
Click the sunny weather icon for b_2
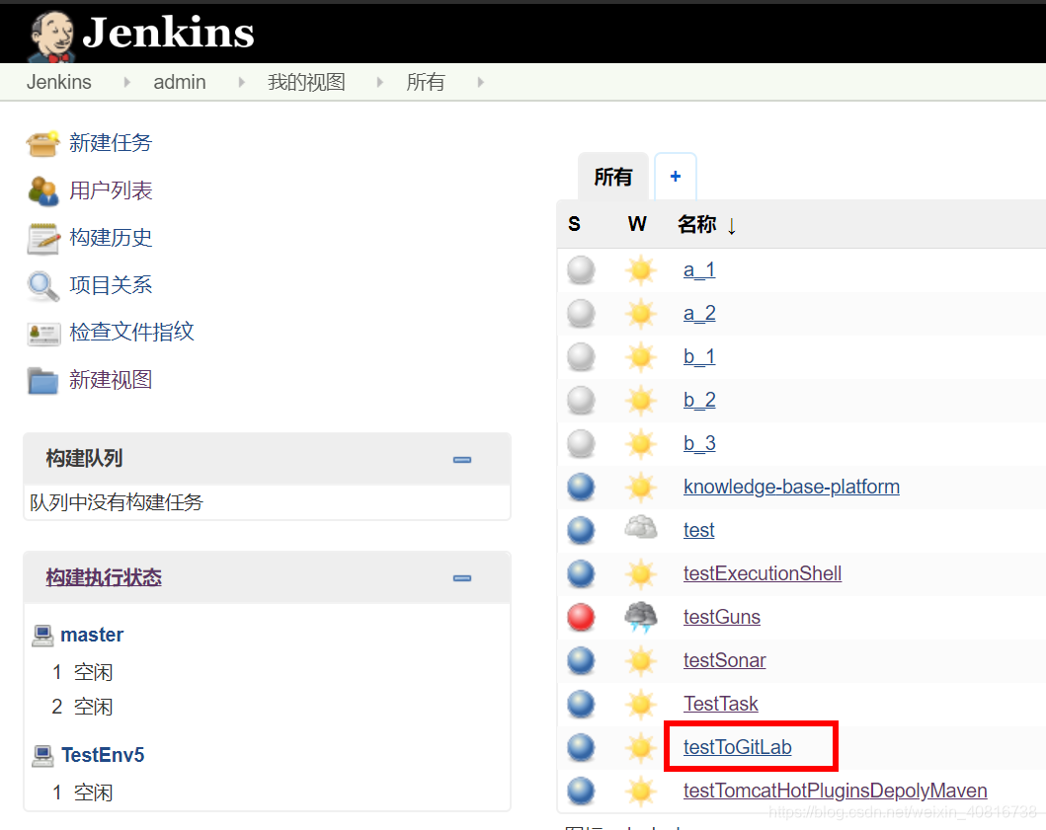[x=640, y=401]
